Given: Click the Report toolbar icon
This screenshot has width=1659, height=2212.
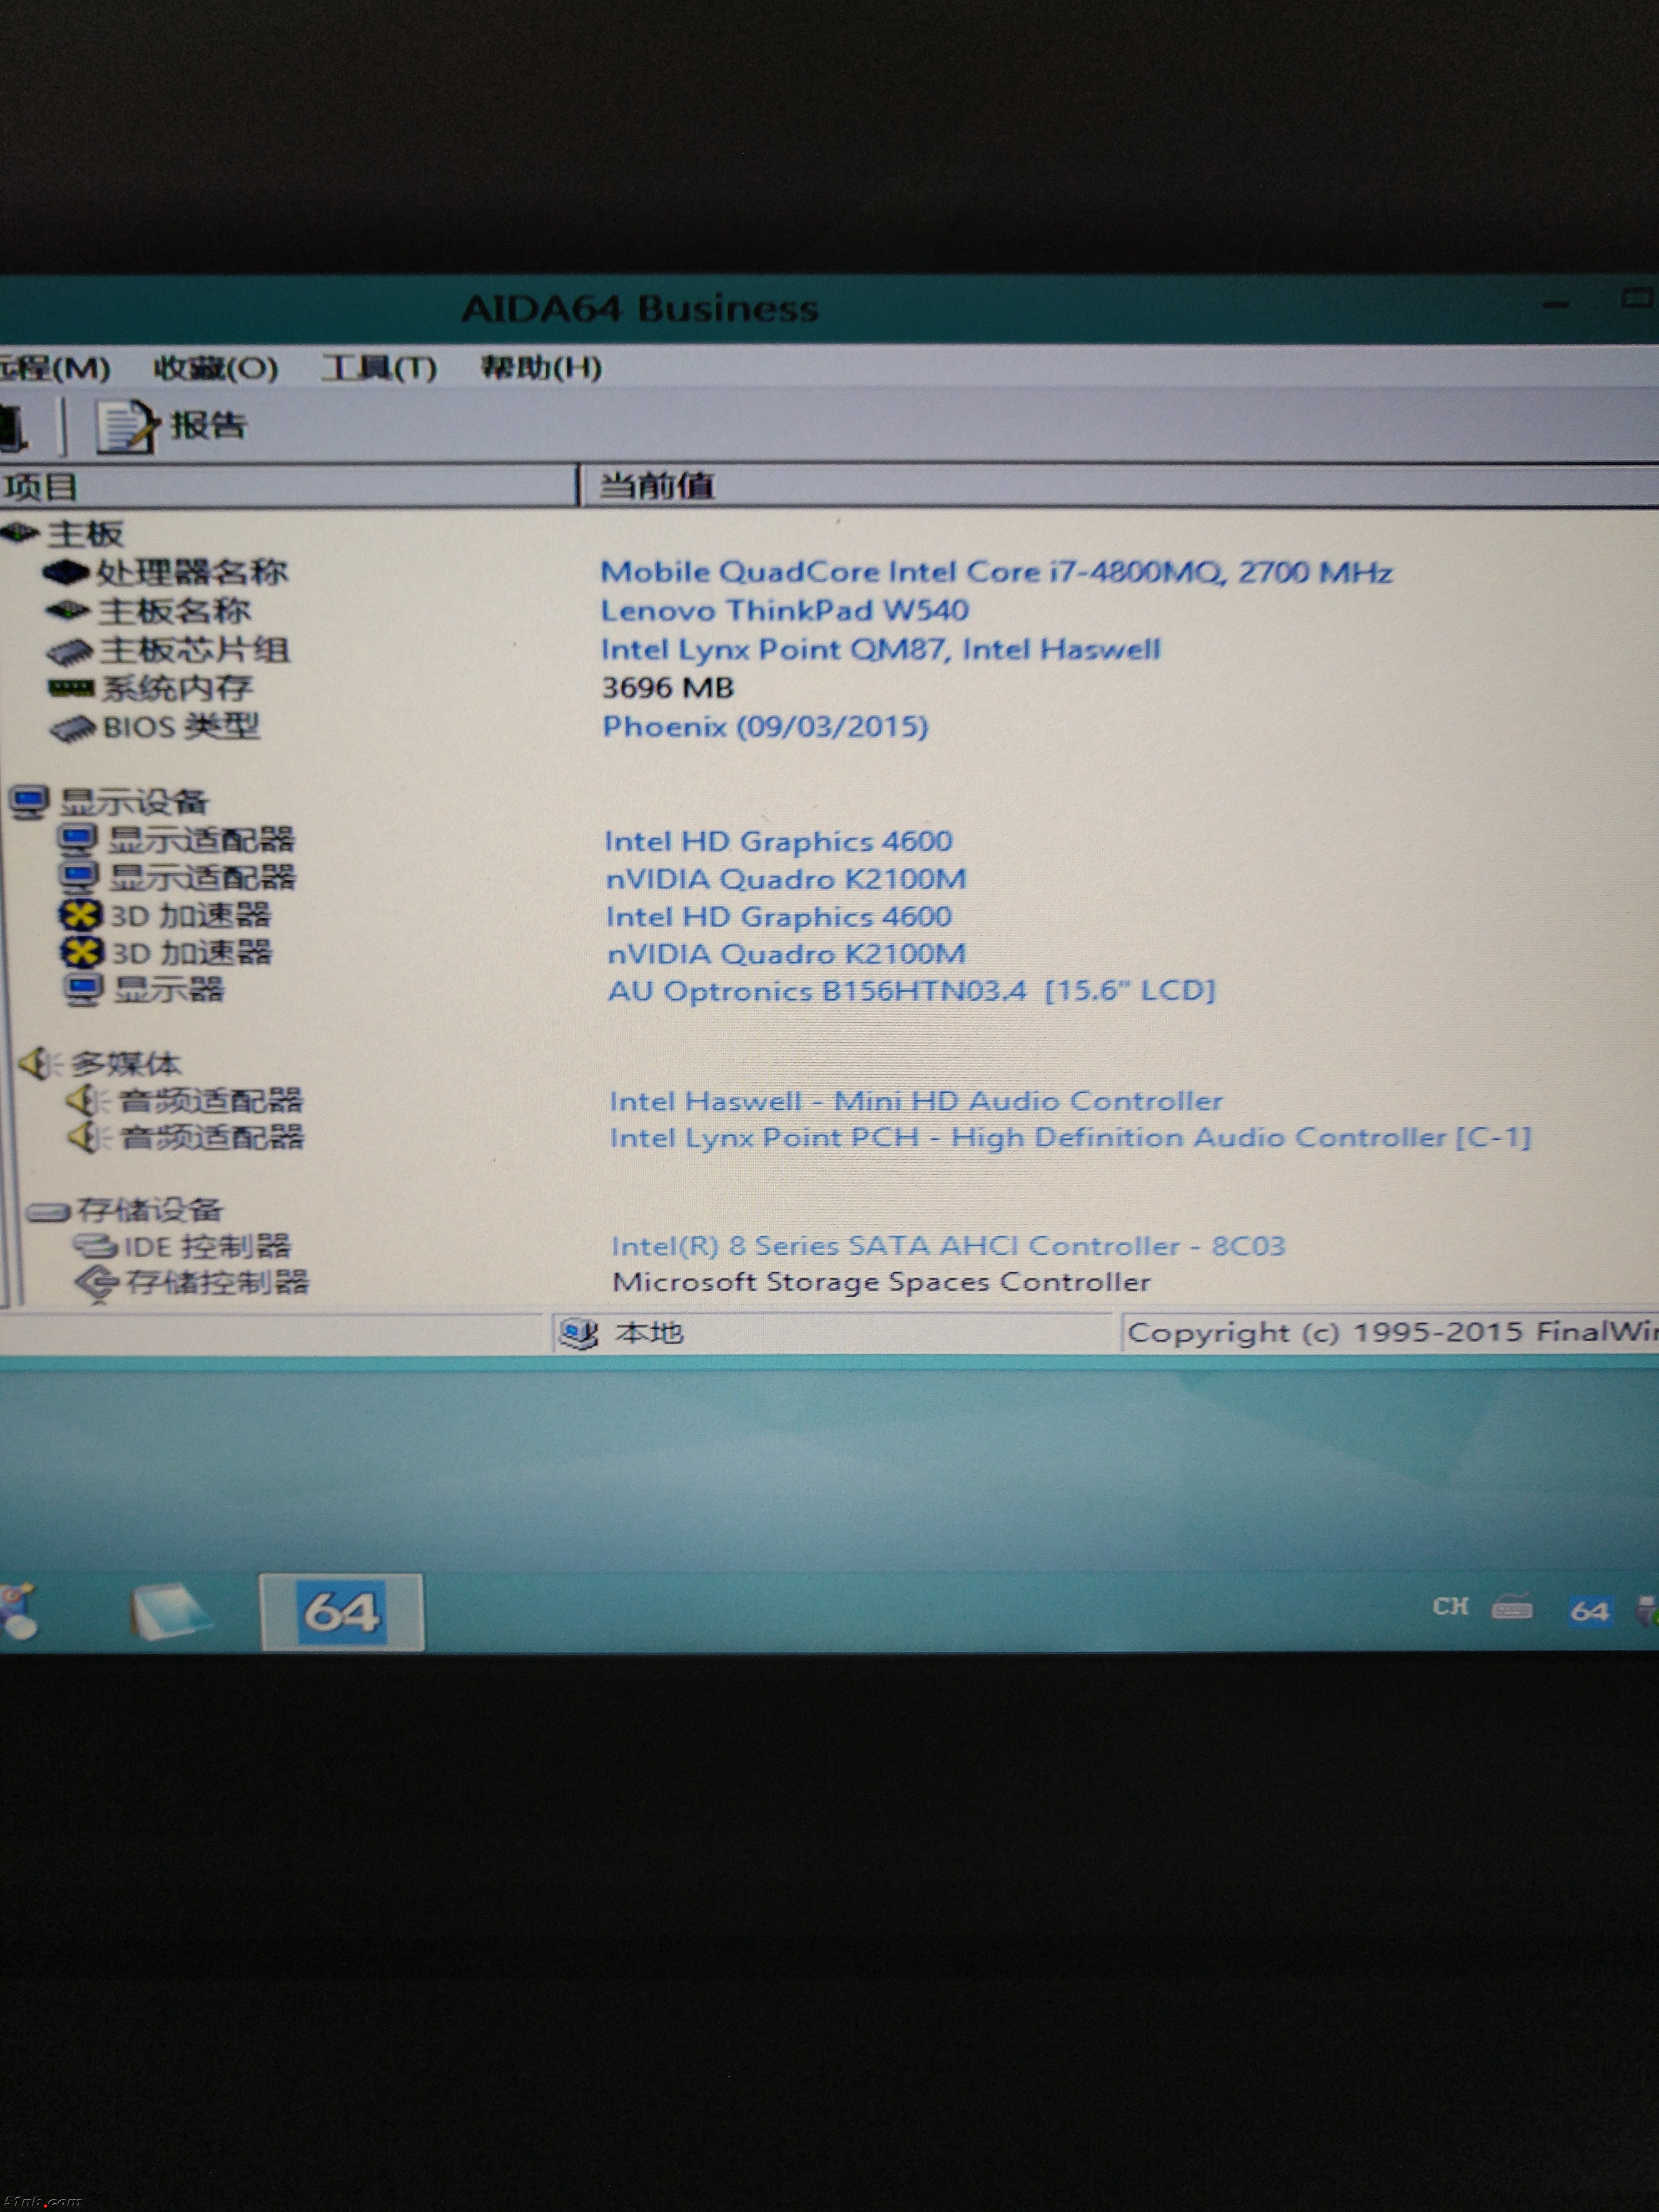Looking at the screenshot, I should 126,427.
